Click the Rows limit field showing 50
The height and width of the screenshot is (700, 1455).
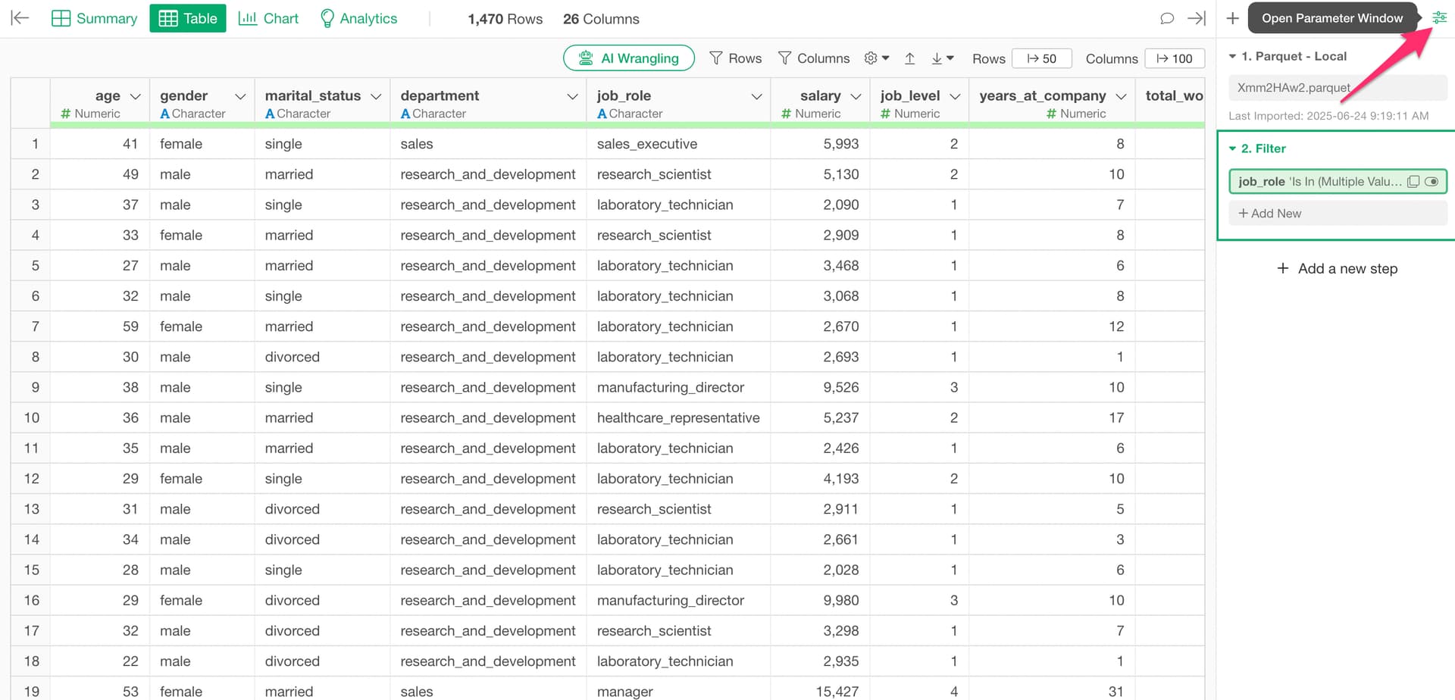pos(1042,58)
